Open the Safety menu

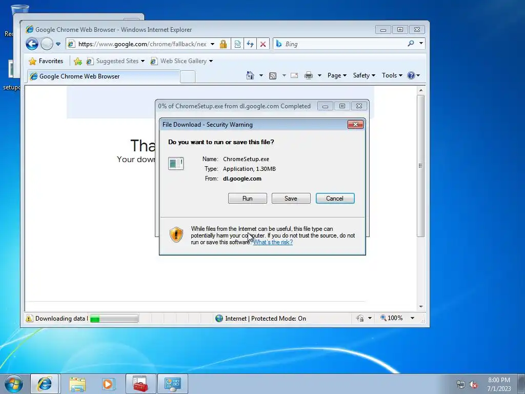tap(364, 75)
